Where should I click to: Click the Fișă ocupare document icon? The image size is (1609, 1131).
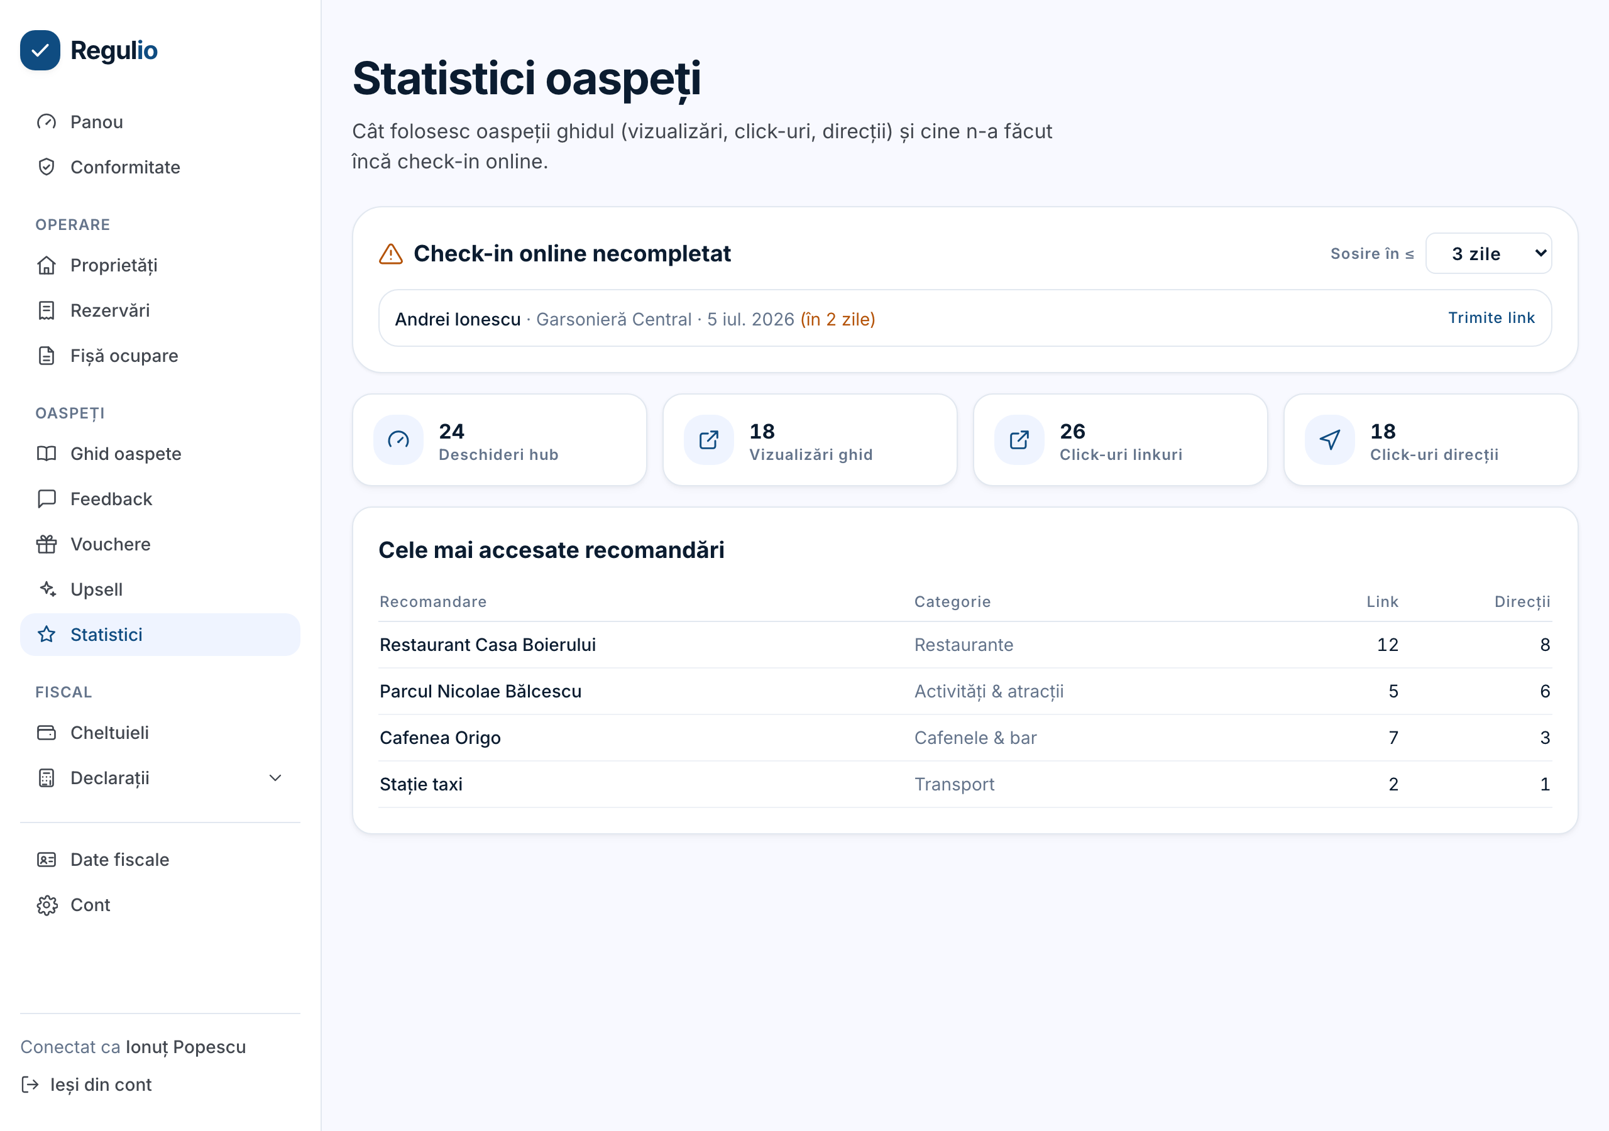pos(47,356)
